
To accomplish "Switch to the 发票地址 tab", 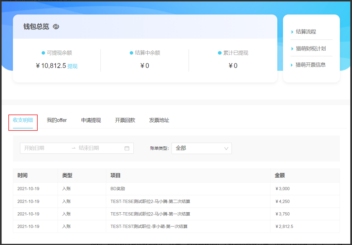I will (159, 120).
